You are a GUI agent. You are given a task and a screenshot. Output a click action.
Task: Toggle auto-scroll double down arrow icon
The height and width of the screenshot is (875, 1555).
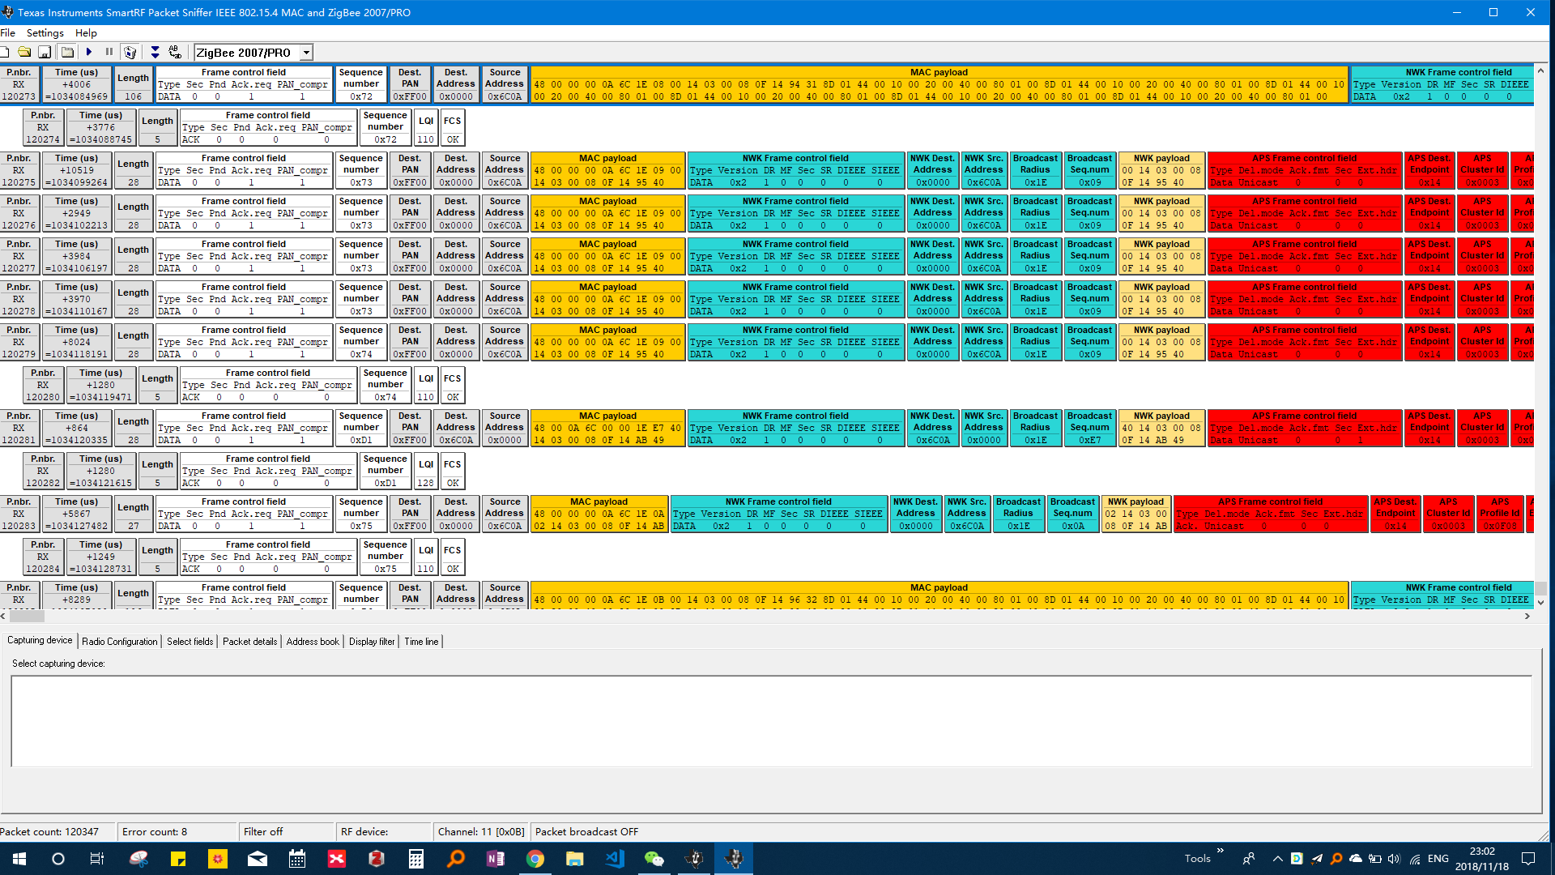pyautogui.click(x=155, y=52)
